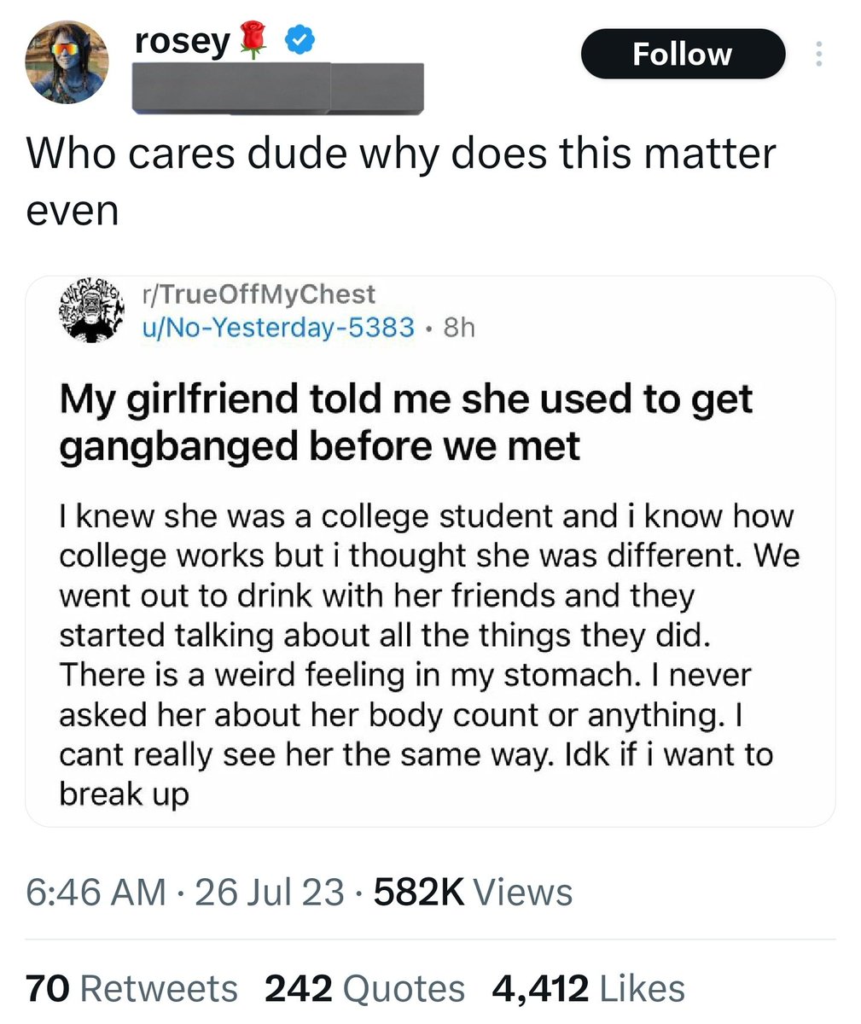Click the greyed-out redacted username handle

(278, 88)
